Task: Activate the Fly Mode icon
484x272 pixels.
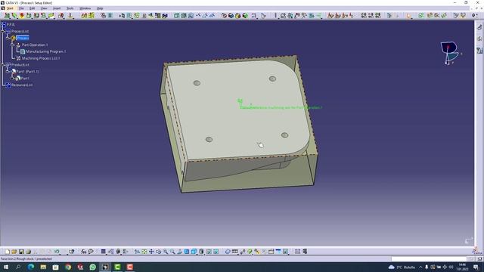Action: point(137,252)
